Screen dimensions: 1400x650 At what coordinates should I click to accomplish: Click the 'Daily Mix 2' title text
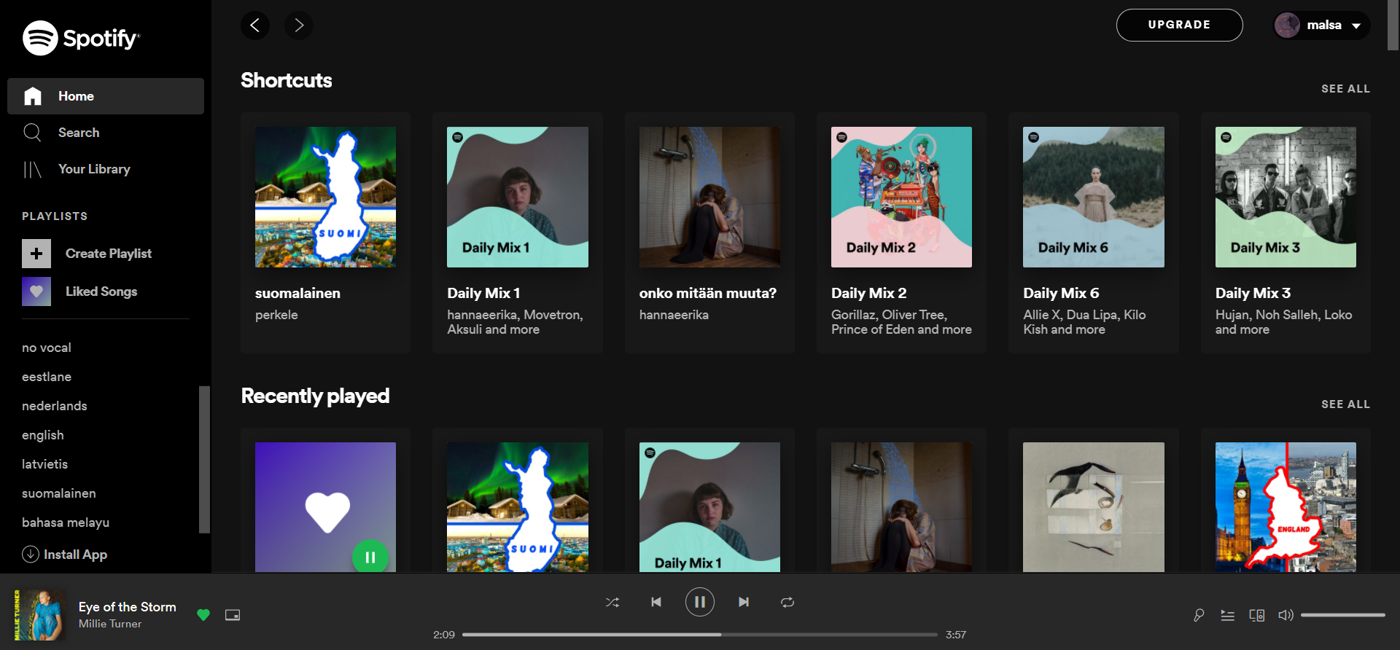tap(868, 293)
